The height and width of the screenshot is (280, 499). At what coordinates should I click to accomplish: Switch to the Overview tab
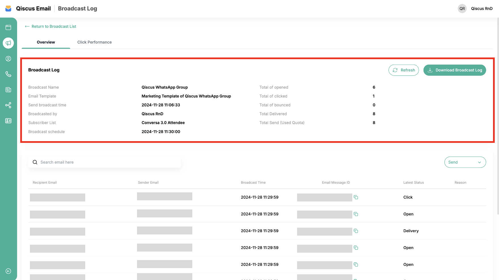tap(46, 42)
